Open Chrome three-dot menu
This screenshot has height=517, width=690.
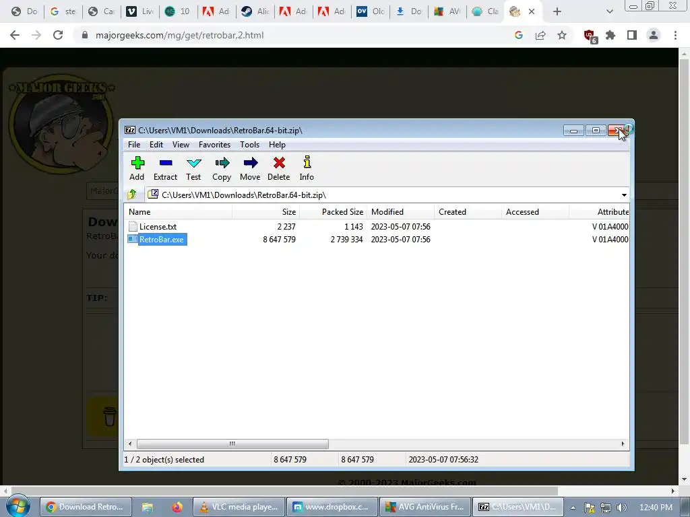[675, 35]
